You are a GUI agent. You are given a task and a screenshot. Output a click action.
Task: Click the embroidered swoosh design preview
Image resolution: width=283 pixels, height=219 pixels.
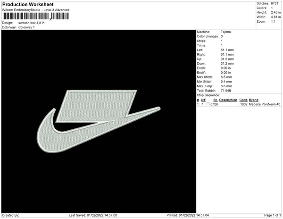coord(99,121)
